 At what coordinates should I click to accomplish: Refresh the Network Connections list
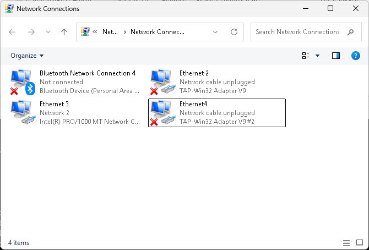point(234,32)
